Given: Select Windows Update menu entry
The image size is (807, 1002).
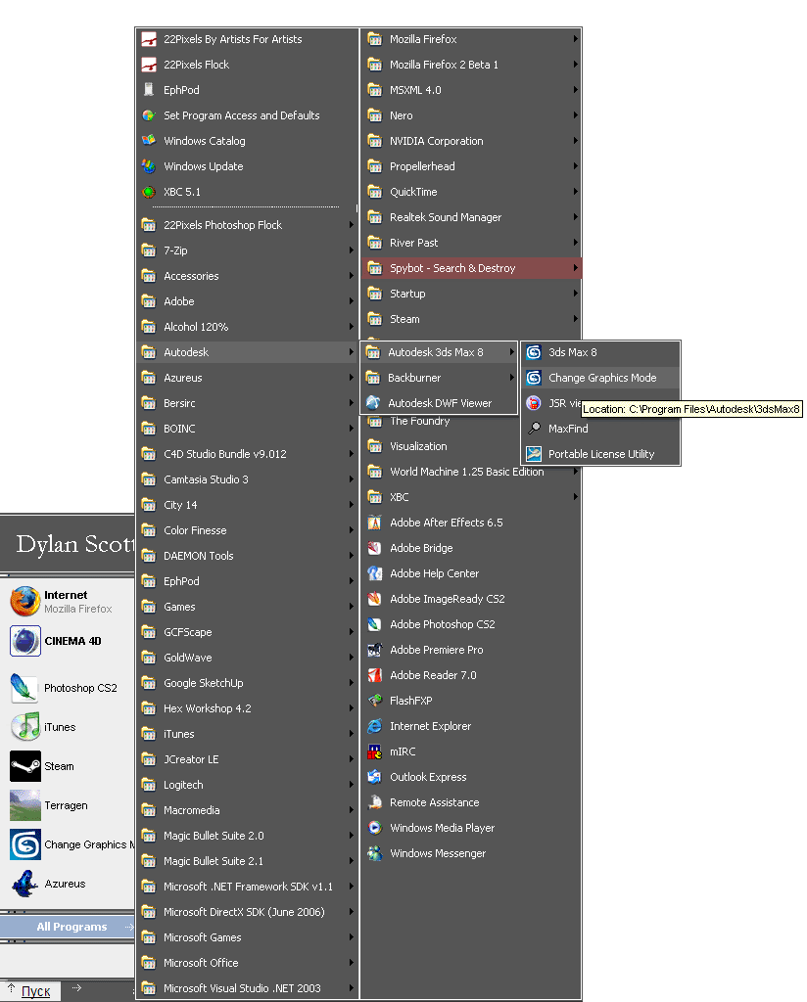Looking at the screenshot, I should point(248,166).
